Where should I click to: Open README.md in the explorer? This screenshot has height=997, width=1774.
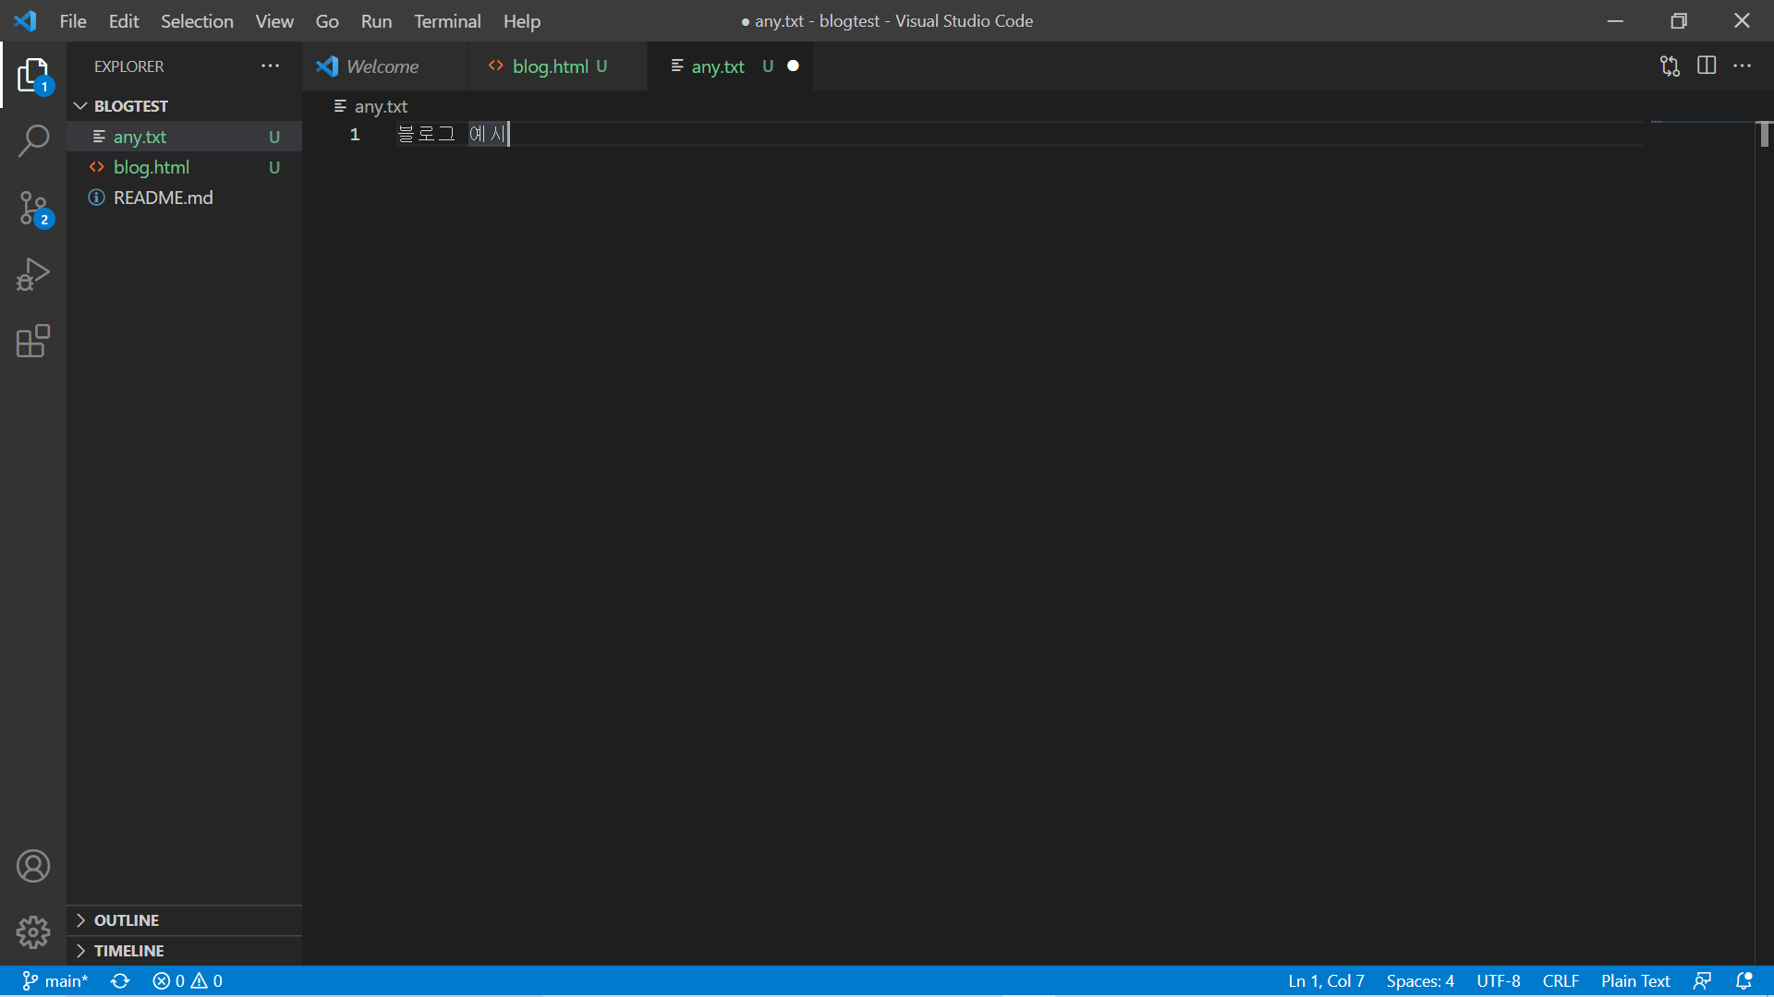pos(163,198)
